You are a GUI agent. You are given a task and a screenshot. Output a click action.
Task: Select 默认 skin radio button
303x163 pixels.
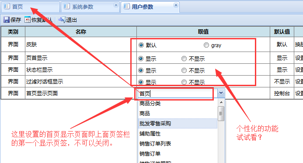click(x=141, y=45)
